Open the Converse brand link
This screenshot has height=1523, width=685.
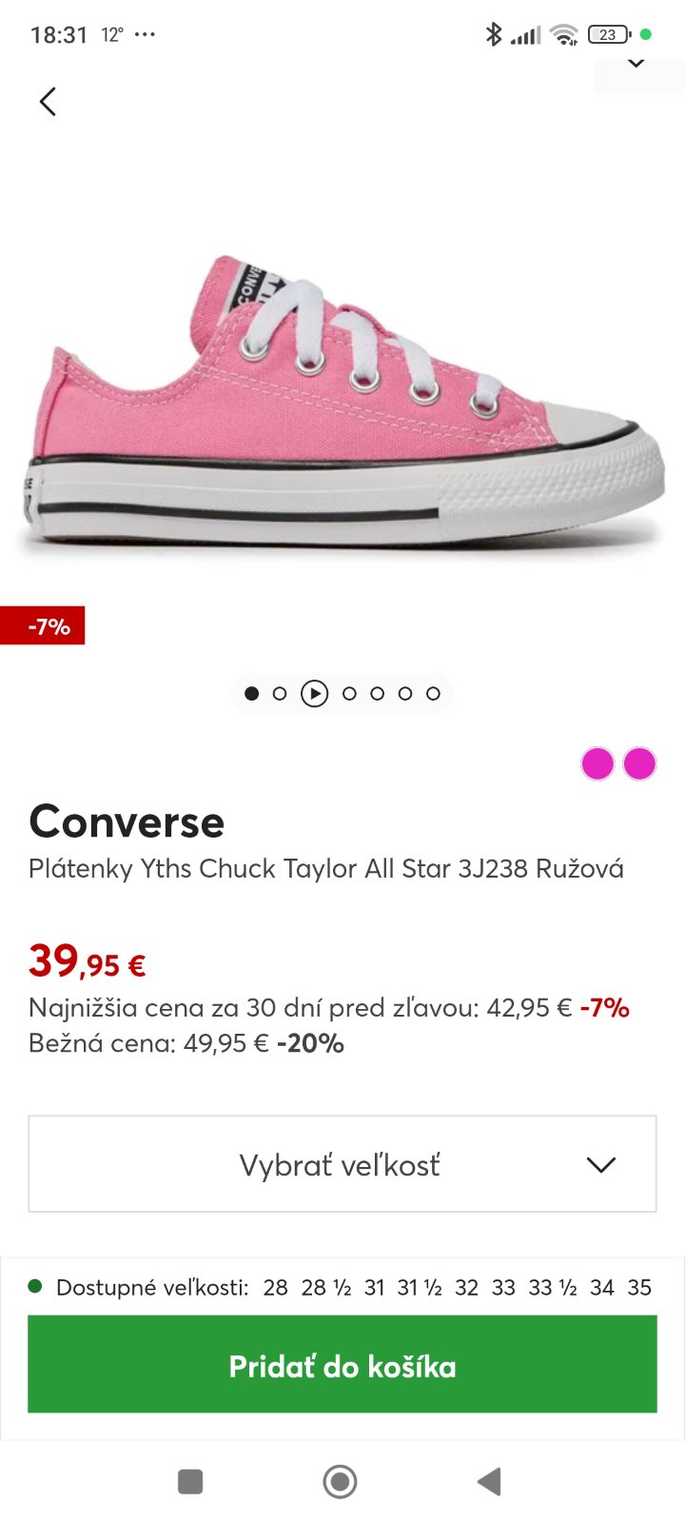point(127,821)
